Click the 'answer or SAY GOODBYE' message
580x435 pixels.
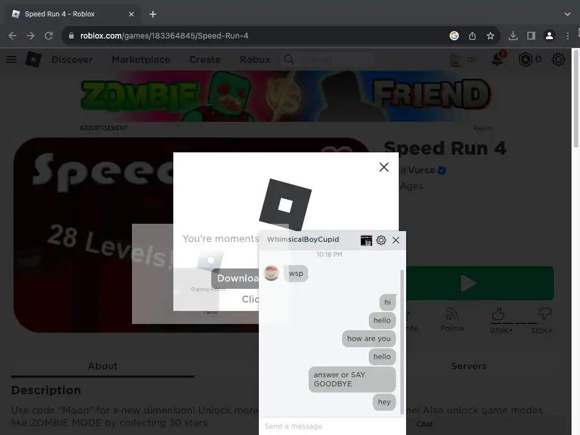point(352,379)
